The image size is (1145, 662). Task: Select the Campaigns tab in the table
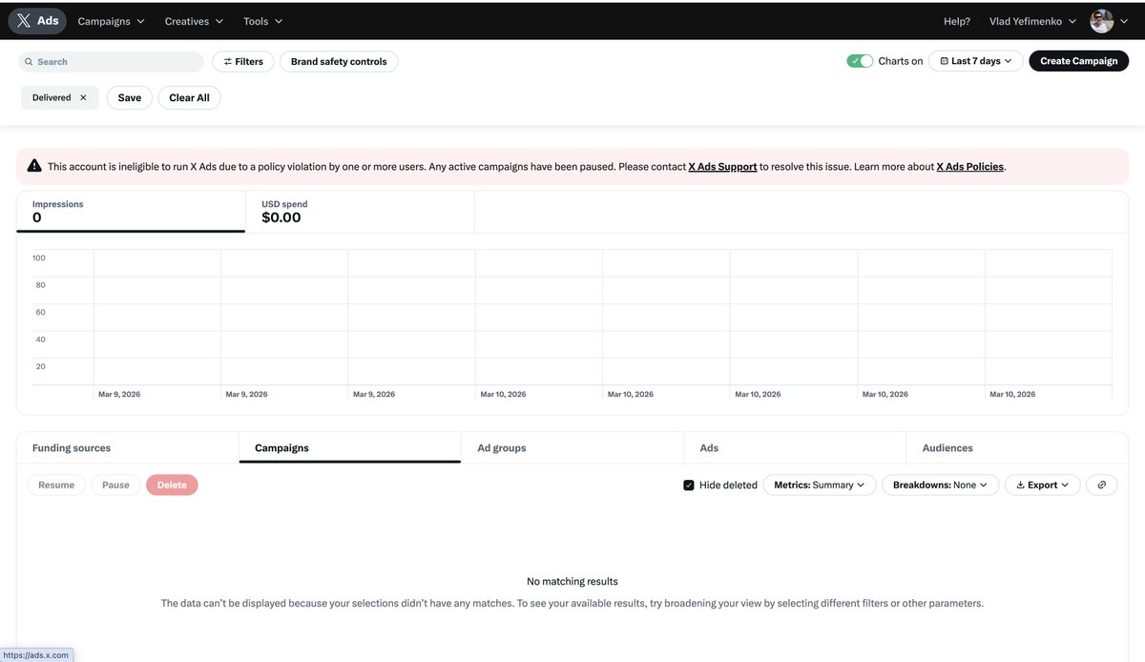click(350, 447)
